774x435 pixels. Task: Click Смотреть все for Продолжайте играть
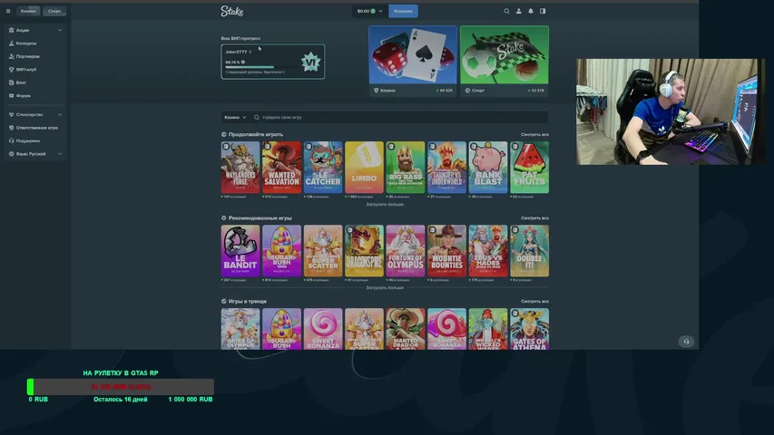tap(534, 134)
